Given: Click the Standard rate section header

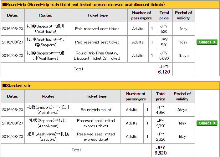Looking at the screenshot, I should [x=110, y=85].
